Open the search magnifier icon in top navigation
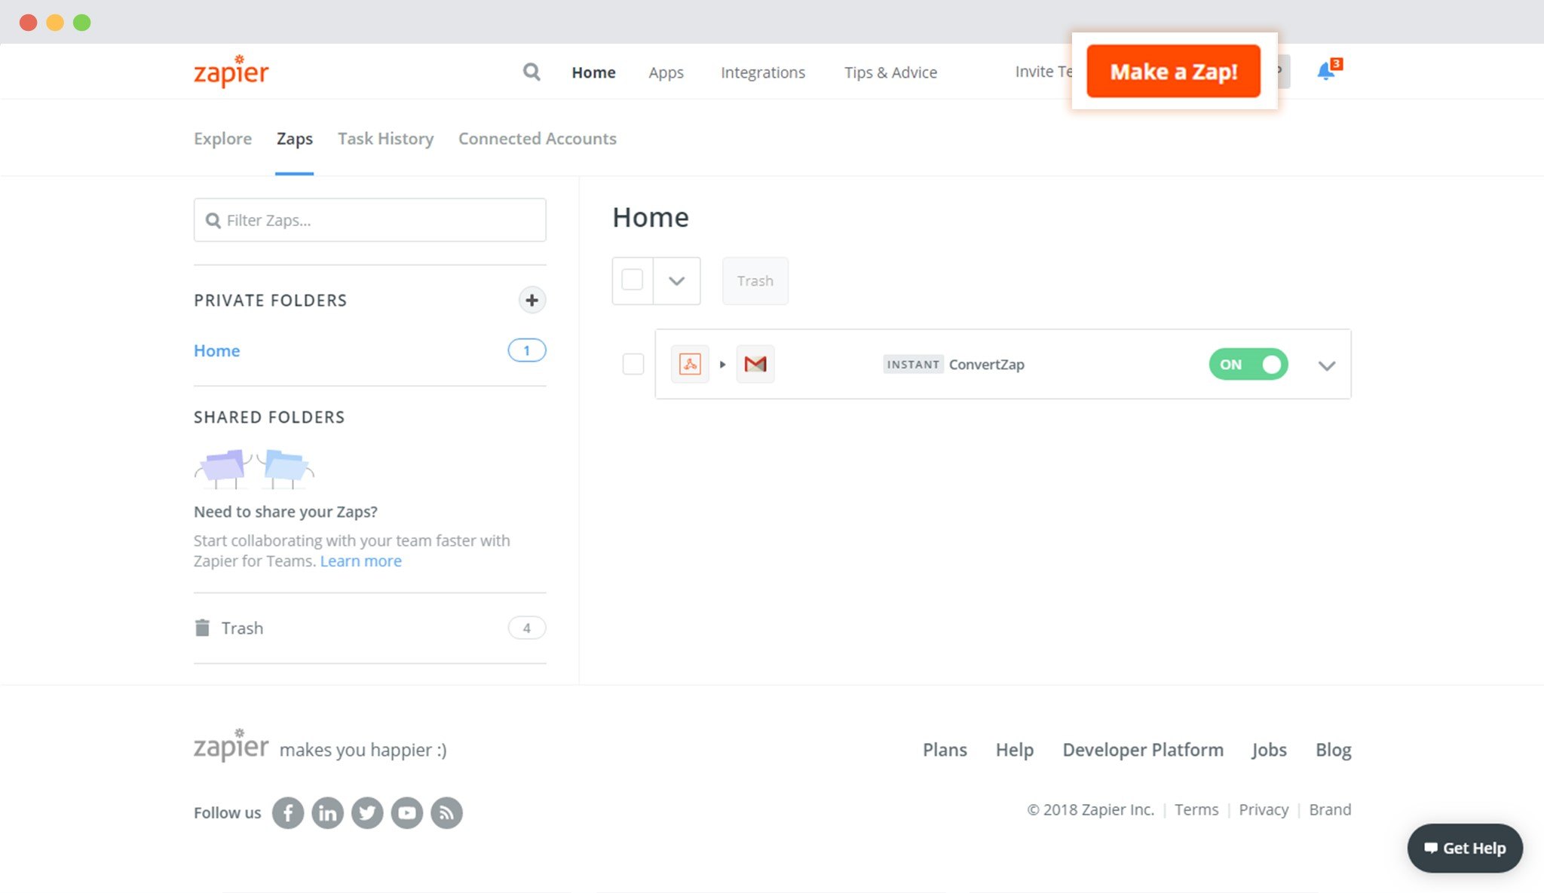This screenshot has height=893, width=1544. [532, 72]
